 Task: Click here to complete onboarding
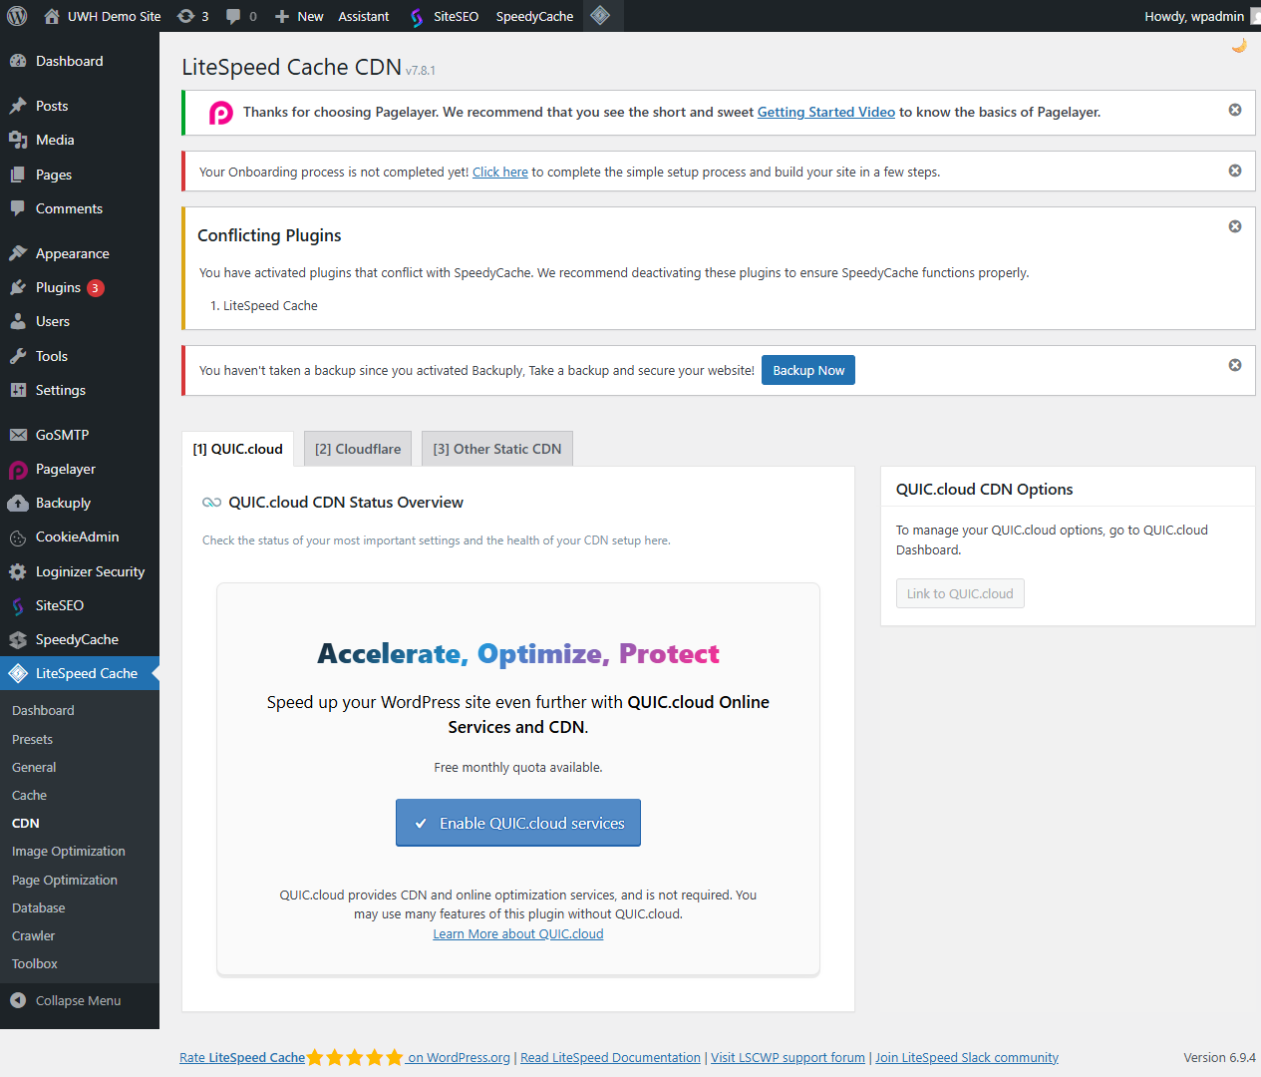click(x=500, y=172)
